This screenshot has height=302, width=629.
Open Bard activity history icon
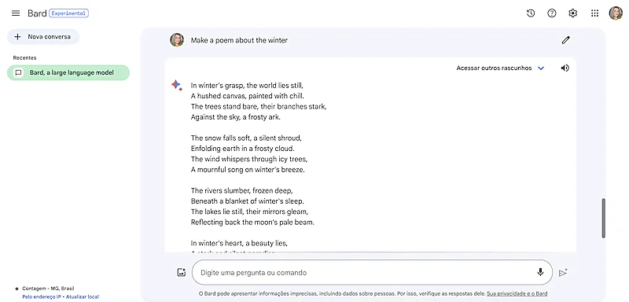[x=531, y=13]
